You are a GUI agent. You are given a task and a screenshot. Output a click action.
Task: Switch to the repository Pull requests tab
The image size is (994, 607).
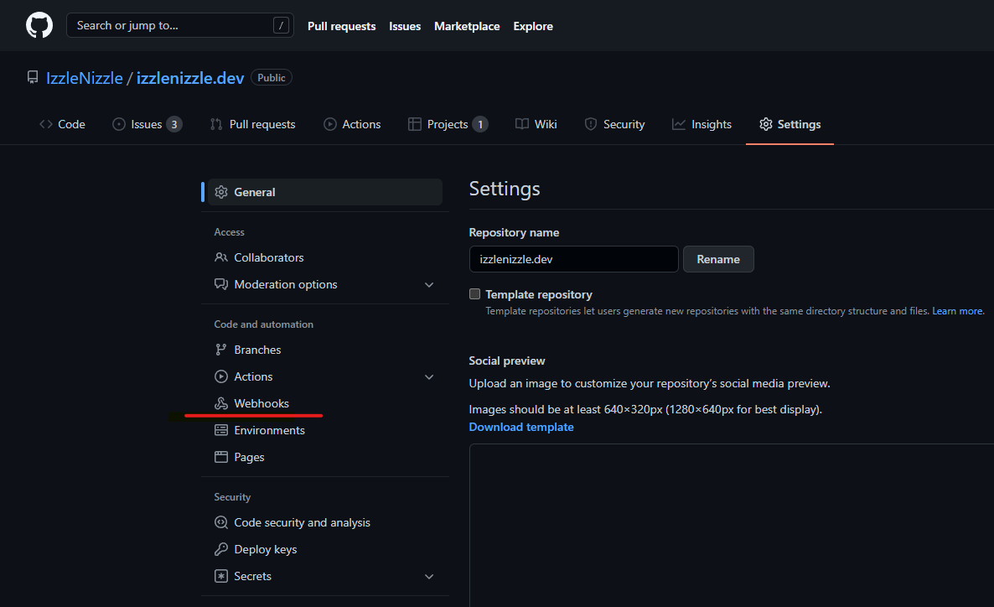[x=253, y=124]
